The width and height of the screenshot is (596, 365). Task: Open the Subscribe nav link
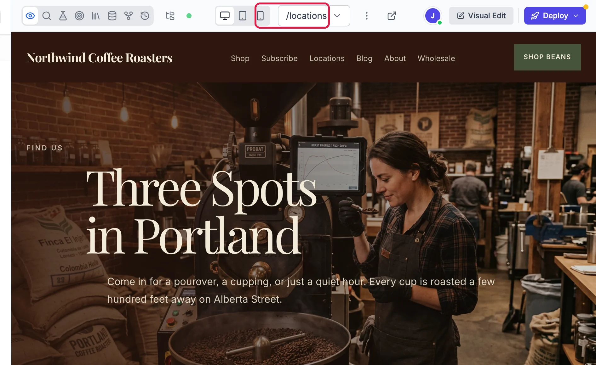point(279,59)
